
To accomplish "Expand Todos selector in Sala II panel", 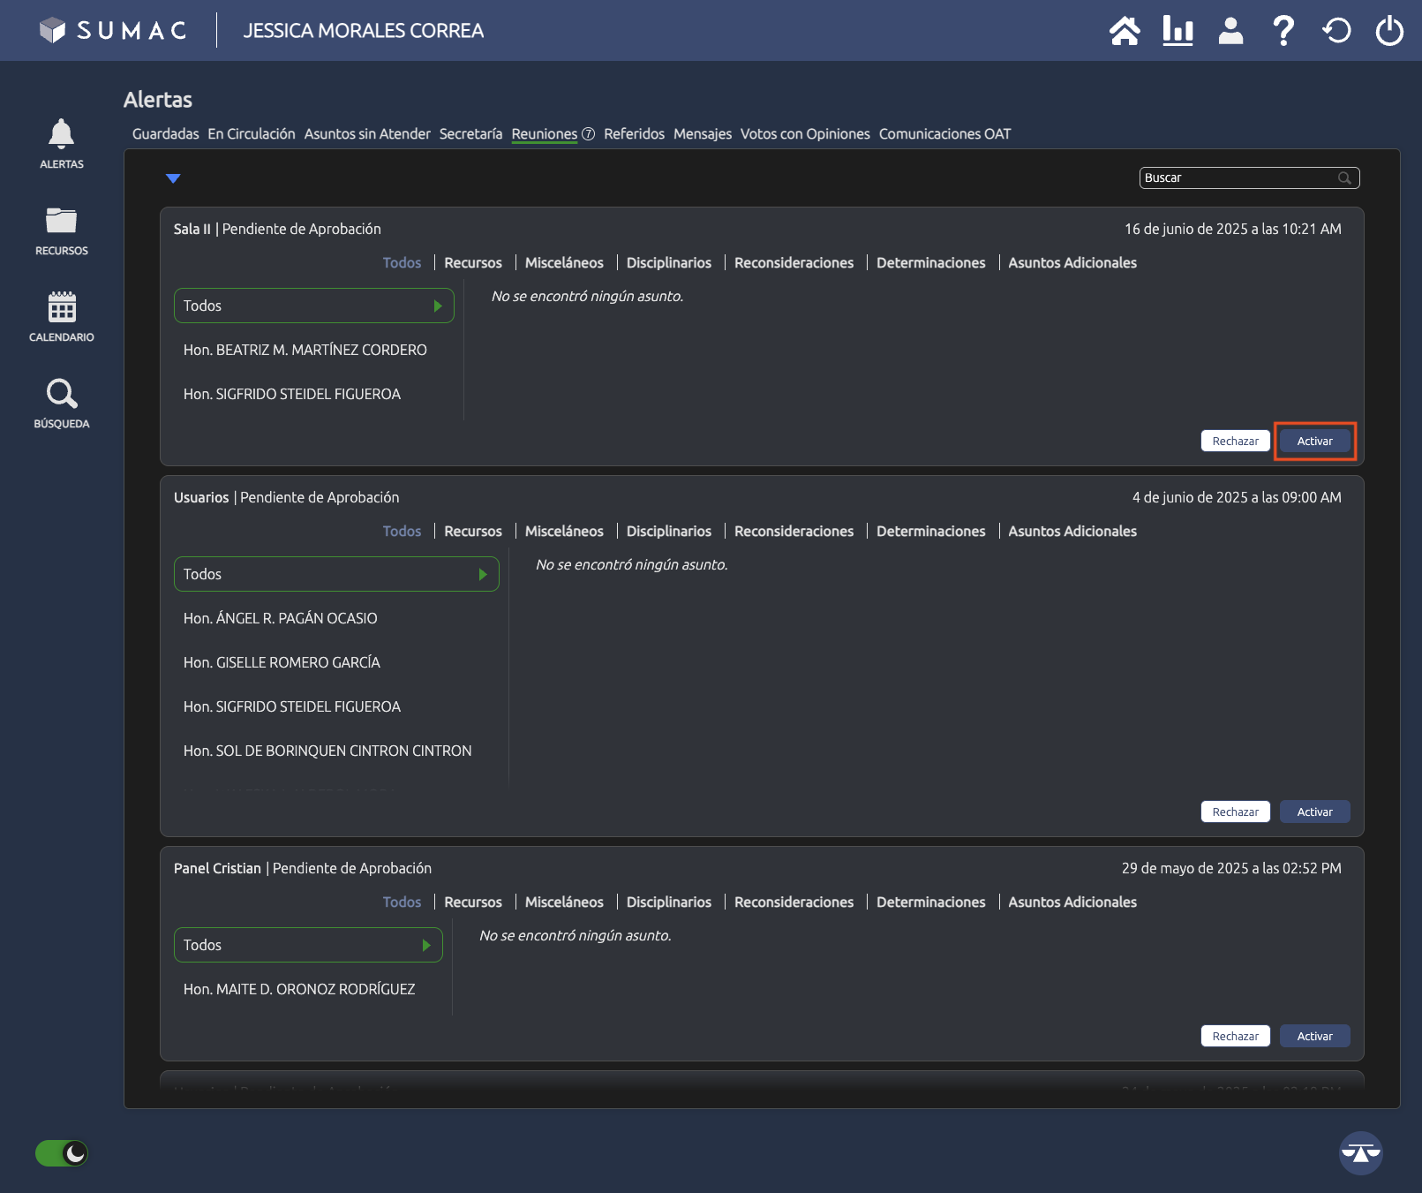I will point(313,306).
